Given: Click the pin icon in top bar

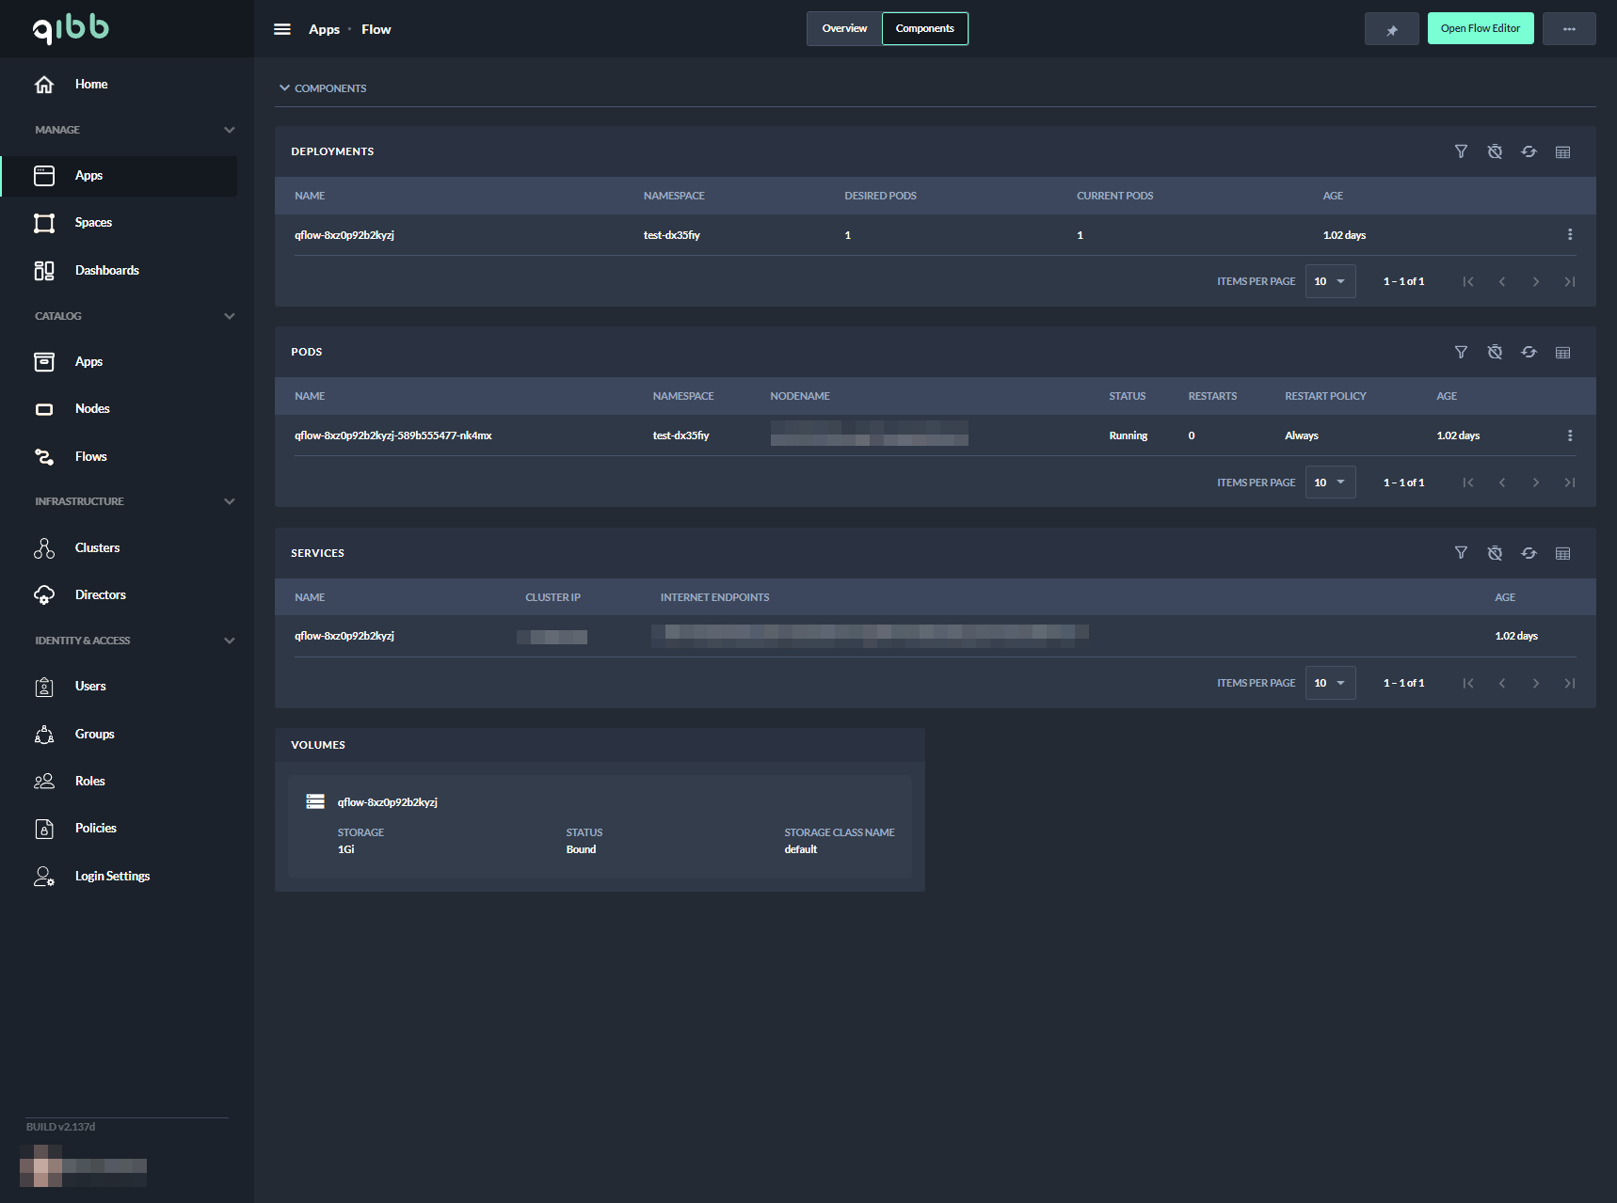Looking at the screenshot, I should point(1391,29).
